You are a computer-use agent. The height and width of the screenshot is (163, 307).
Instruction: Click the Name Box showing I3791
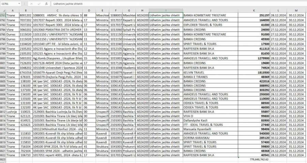8,3
